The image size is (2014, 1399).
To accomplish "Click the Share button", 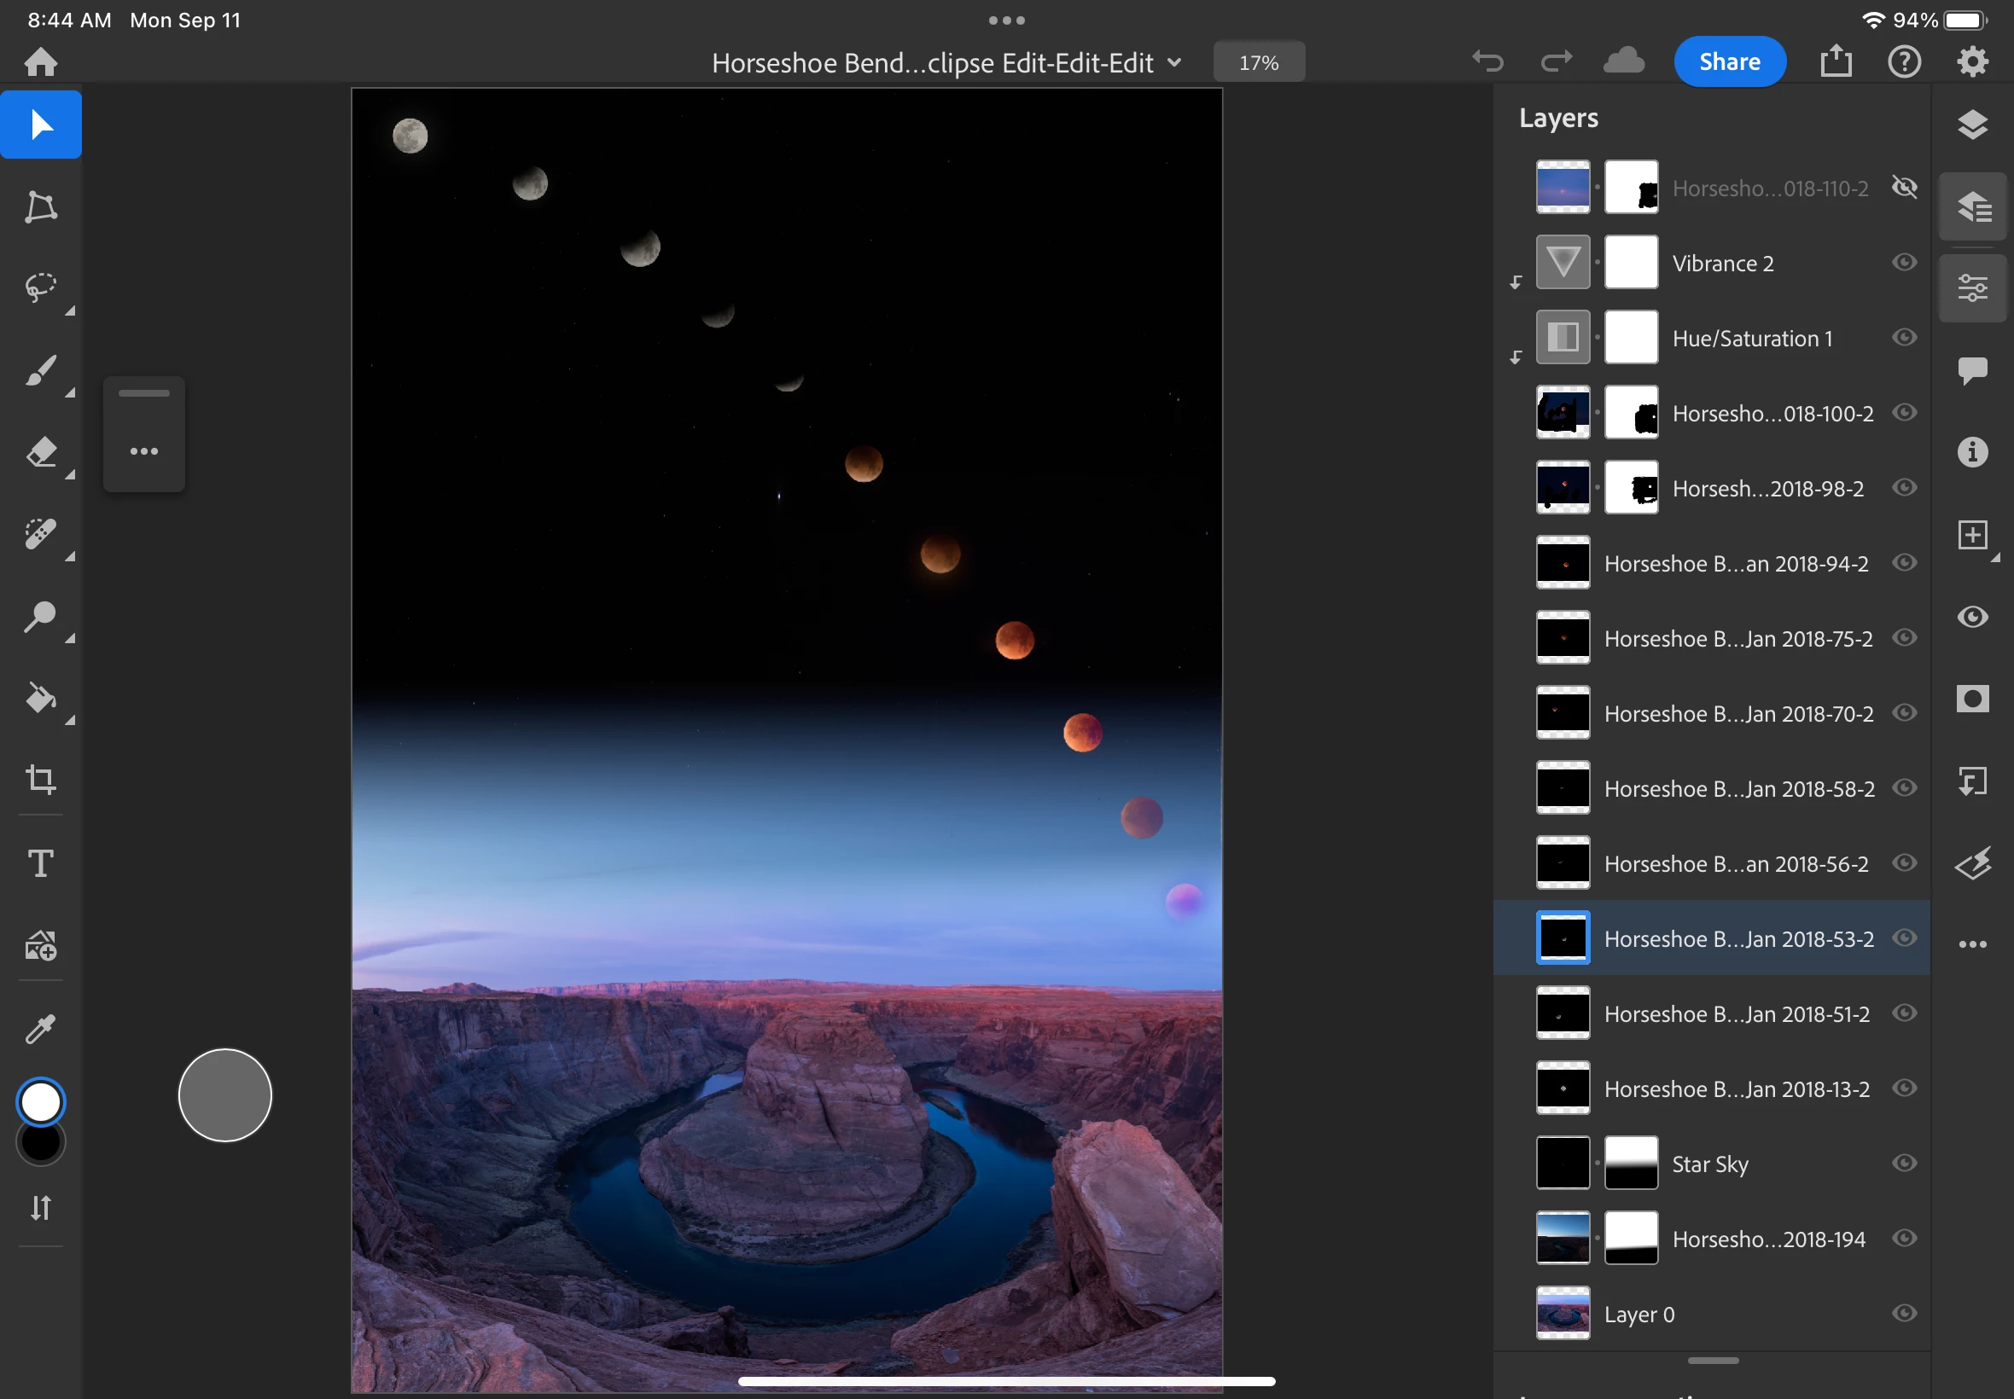I will tap(1728, 62).
